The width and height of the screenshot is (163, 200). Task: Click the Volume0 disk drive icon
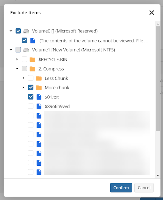point(26,31)
